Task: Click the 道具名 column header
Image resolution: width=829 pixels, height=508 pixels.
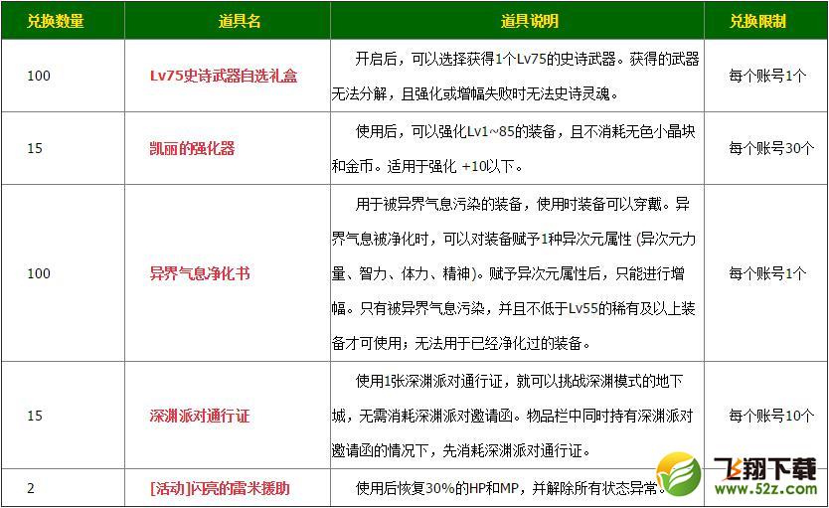Action: point(240,21)
